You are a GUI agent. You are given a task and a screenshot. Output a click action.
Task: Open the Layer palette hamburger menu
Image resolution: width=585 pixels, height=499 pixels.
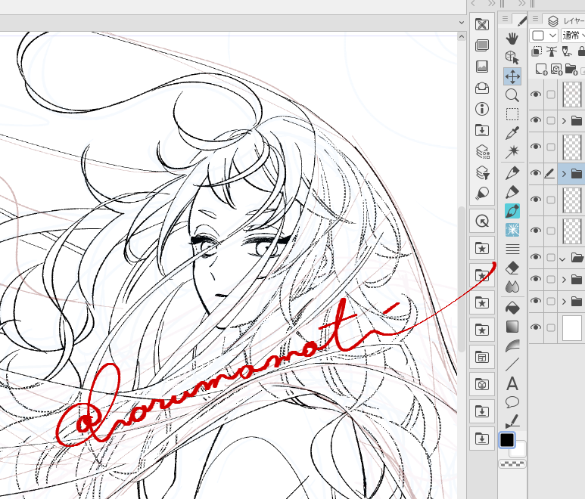tap(535, 18)
